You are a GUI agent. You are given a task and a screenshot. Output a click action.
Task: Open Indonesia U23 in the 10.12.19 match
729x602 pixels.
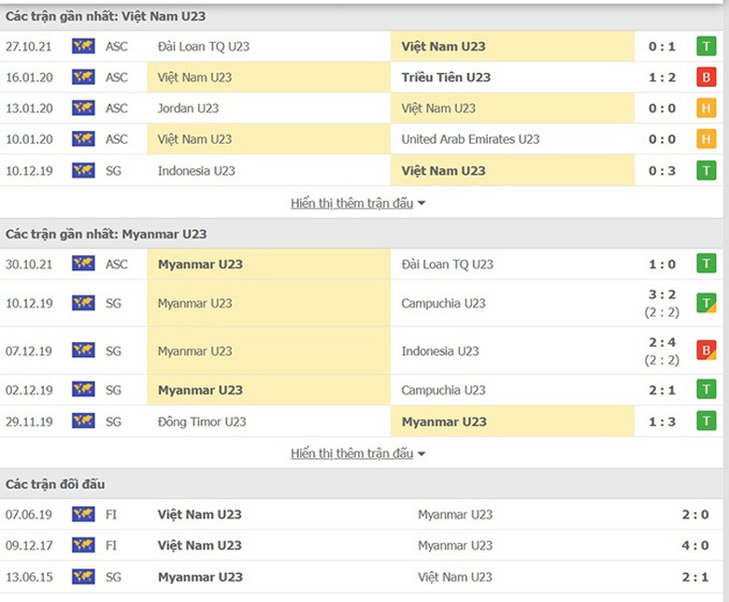[196, 170]
